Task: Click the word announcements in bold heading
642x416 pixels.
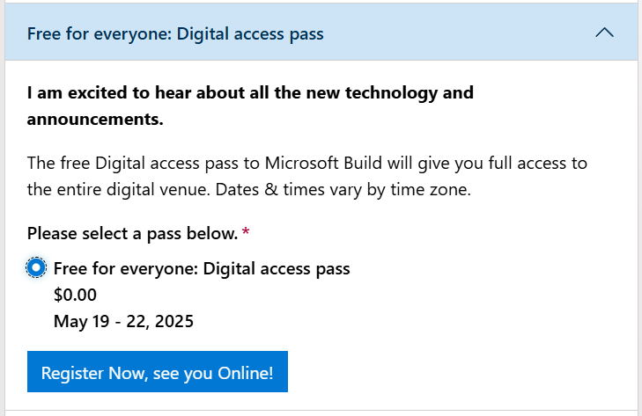Action: tap(95, 120)
